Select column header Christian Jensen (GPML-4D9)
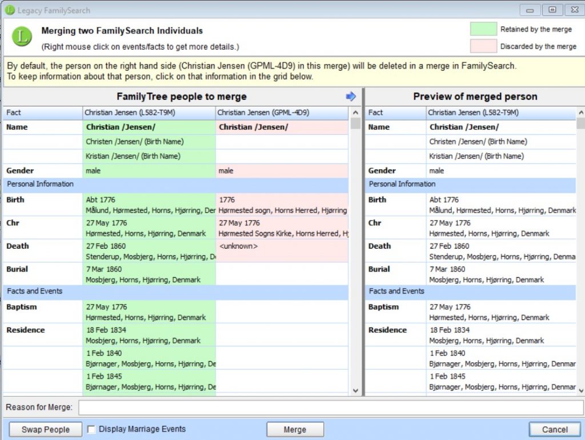This screenshot has height=440, width=585. [282, 113]
